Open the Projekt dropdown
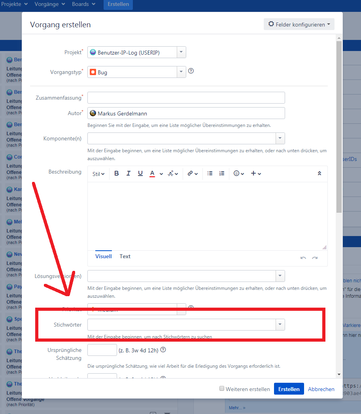The width and height of the screenshot is (361, 414). (x=181, y=52)
